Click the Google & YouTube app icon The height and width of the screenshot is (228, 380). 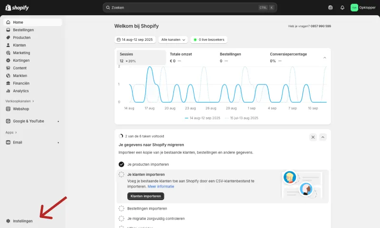pyautogui.click(x=8, y=121)
